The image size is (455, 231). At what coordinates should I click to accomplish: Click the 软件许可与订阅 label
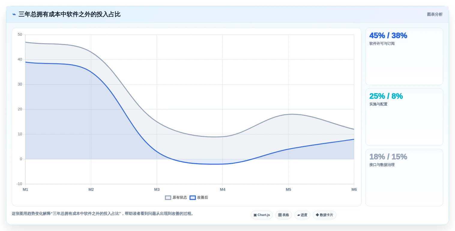coord(382,44)
